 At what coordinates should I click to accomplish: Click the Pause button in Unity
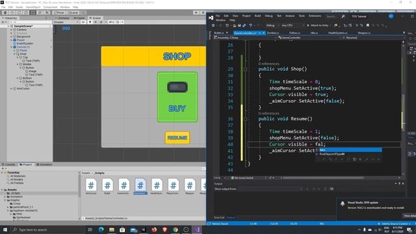203,12
